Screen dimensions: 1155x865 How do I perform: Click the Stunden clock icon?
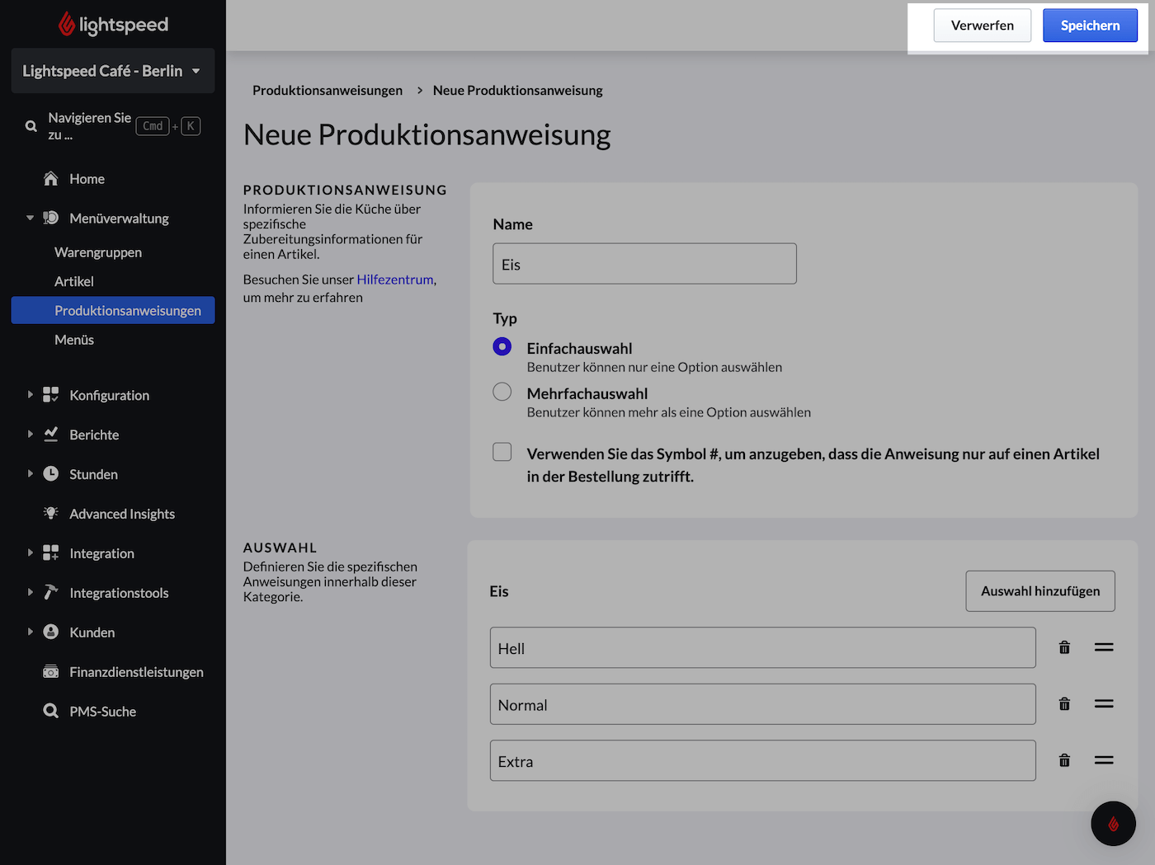[x=51, y=473]
